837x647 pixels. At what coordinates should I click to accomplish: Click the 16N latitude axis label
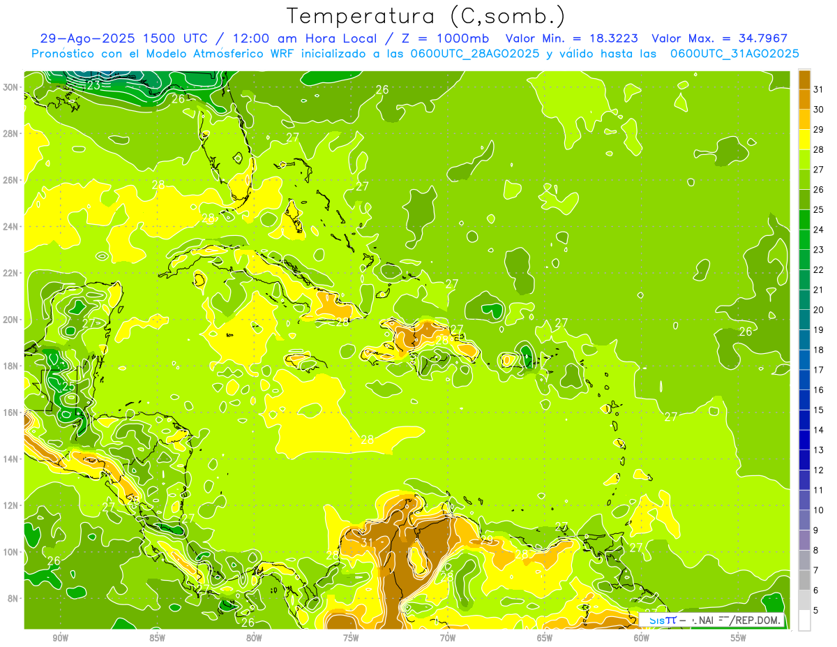(x=11, y=412)
